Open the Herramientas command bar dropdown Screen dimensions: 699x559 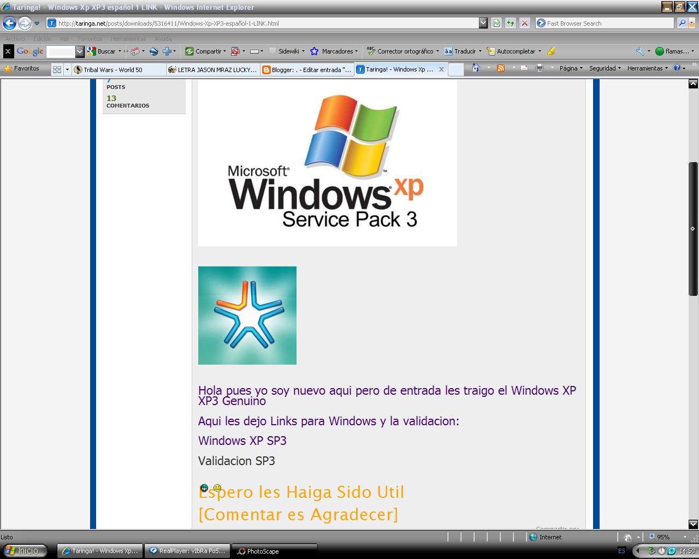click(647, 68)
